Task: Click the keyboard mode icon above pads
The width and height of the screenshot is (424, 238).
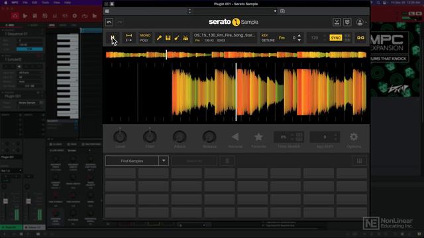Action: pyautogui.click(x=359, y=161)
